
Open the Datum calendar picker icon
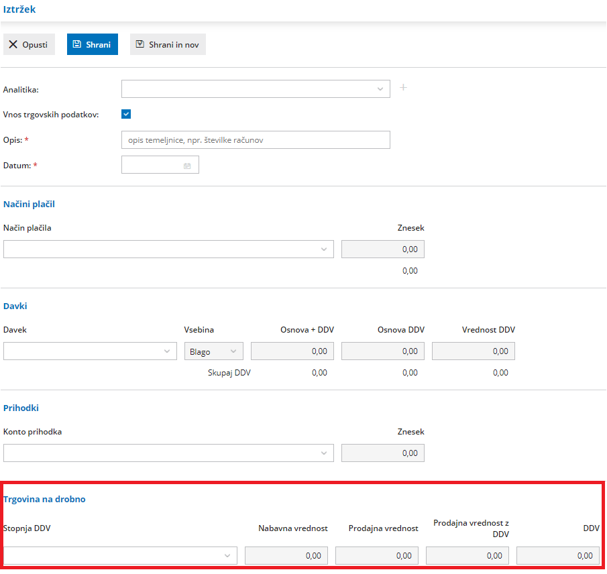click(187, 166)
